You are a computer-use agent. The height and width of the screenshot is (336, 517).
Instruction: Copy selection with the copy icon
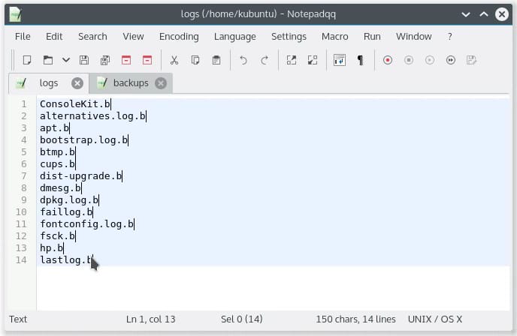(x=195, y=60)
